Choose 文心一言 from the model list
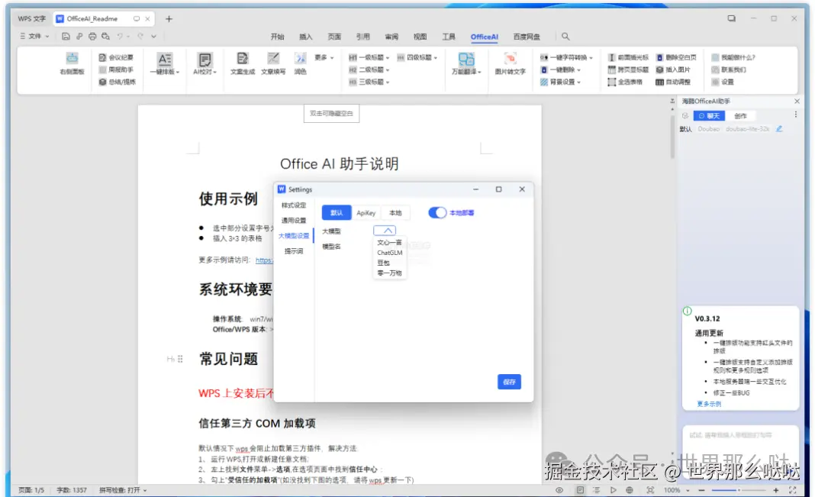Image resolution: width=815 pixels, height=497 pixels. click(x=389, y=243)
